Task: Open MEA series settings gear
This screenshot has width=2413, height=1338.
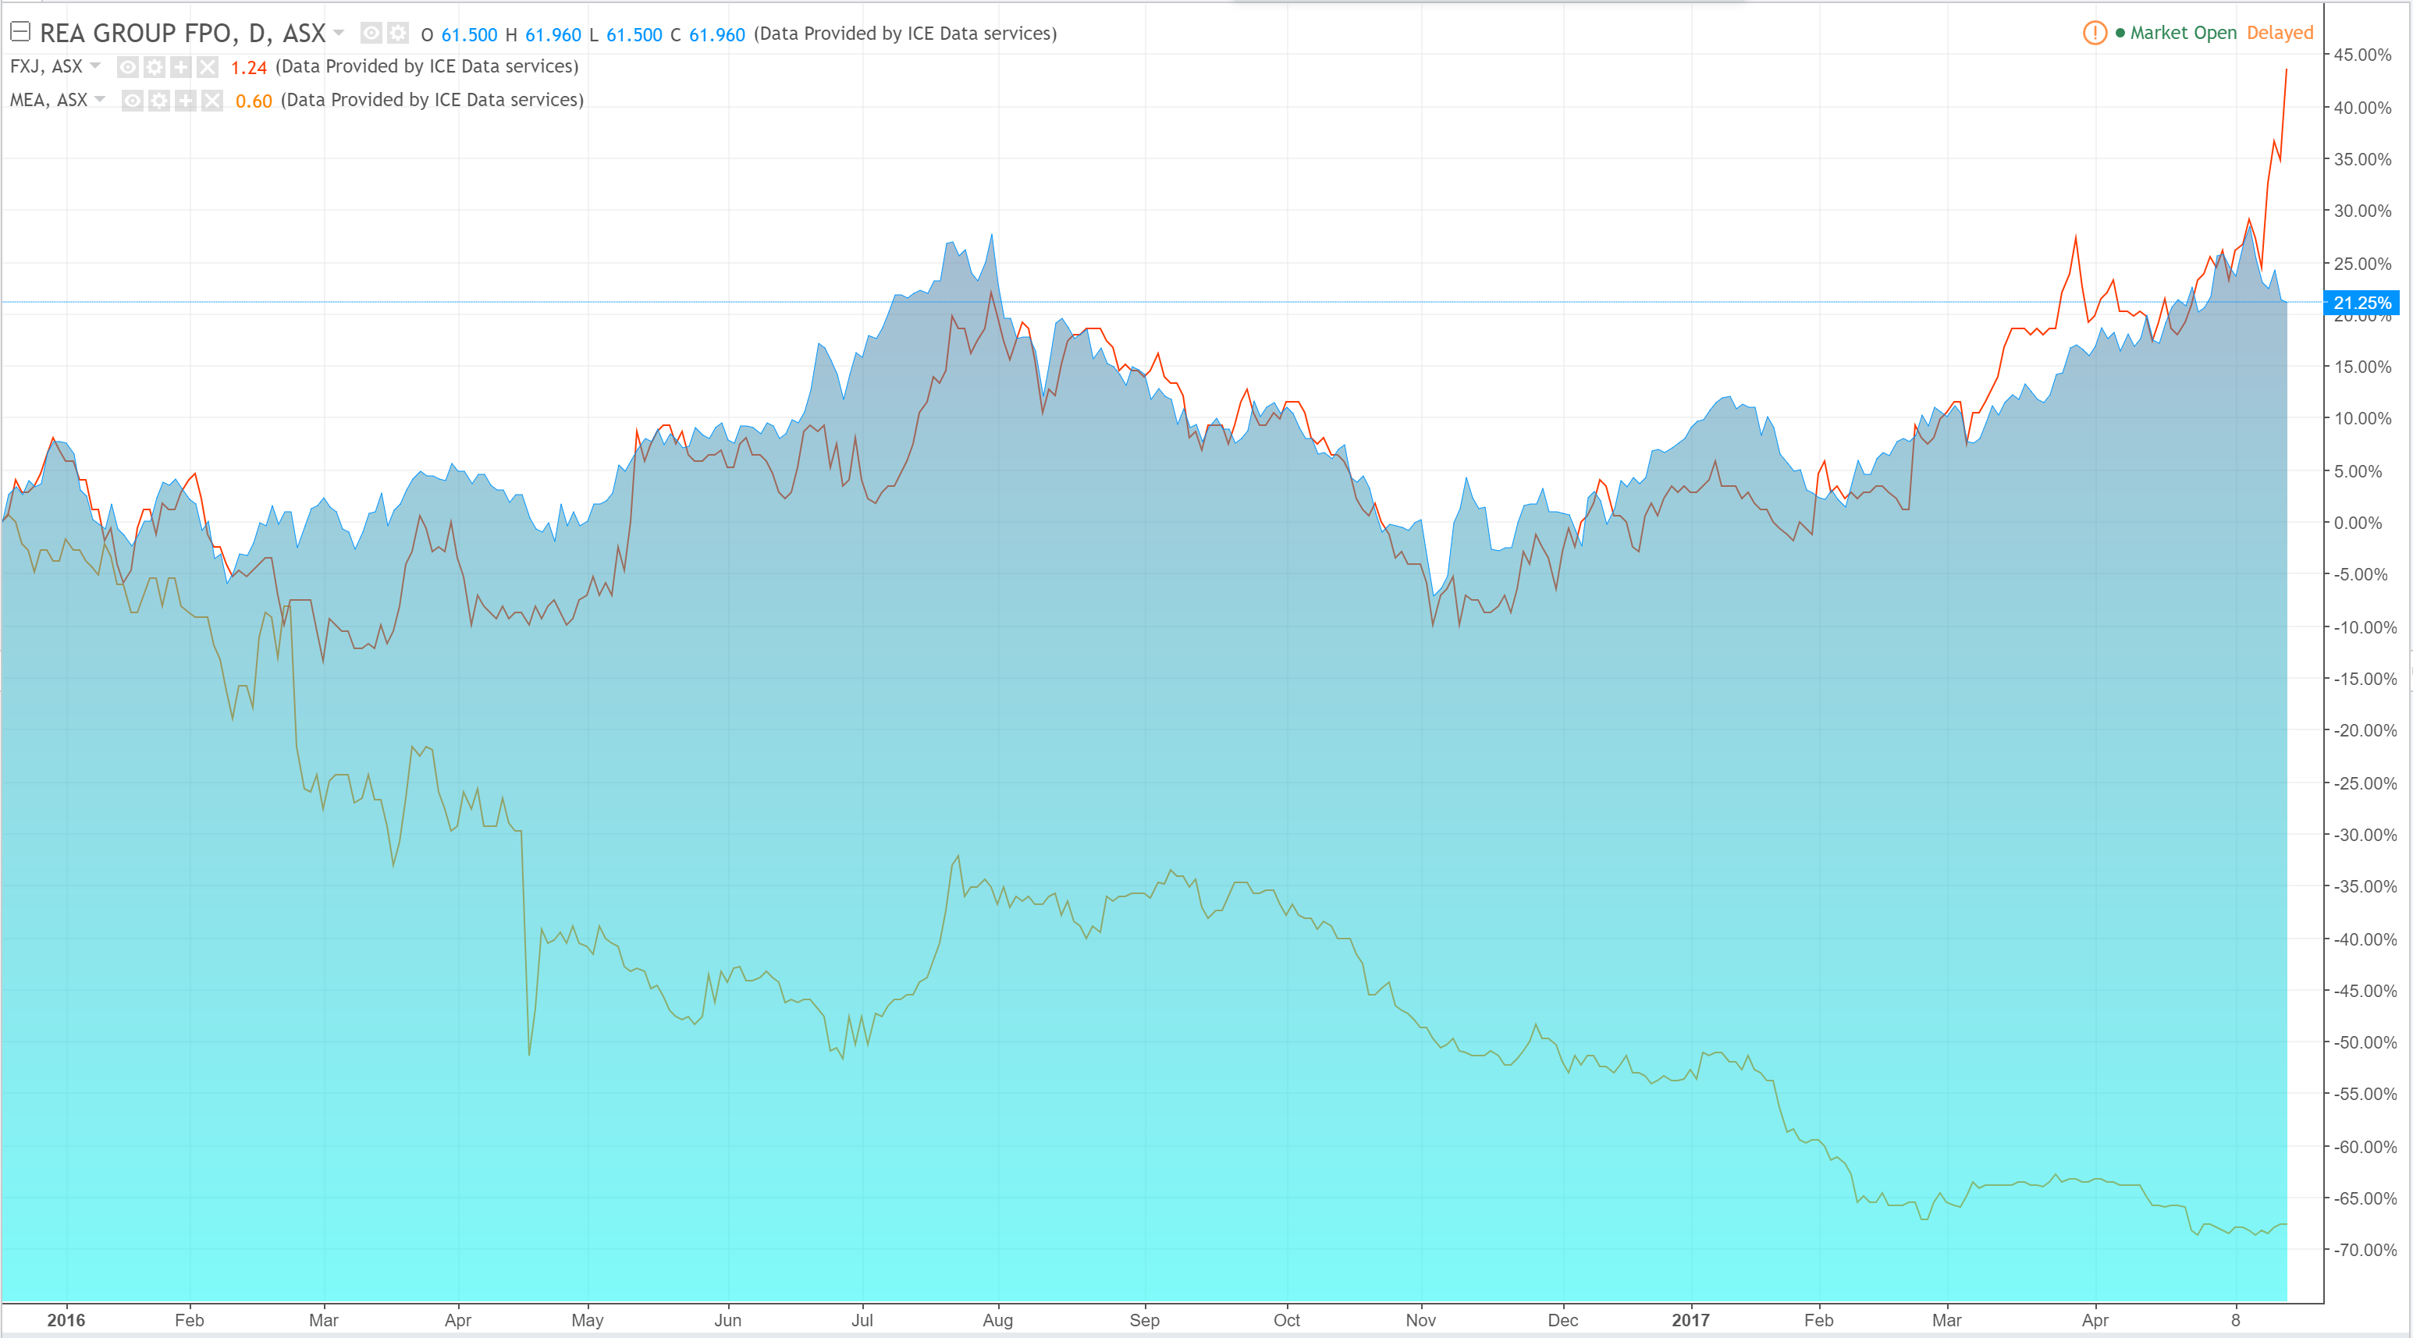Action: (x=159, y=100)
